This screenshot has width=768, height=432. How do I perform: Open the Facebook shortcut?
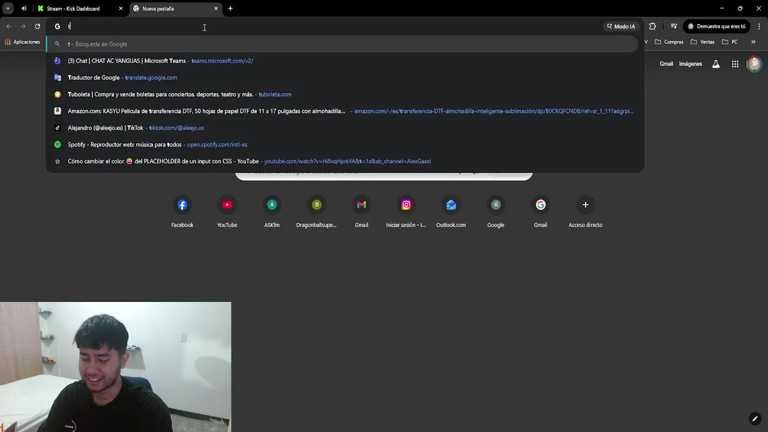coord(182,212)
